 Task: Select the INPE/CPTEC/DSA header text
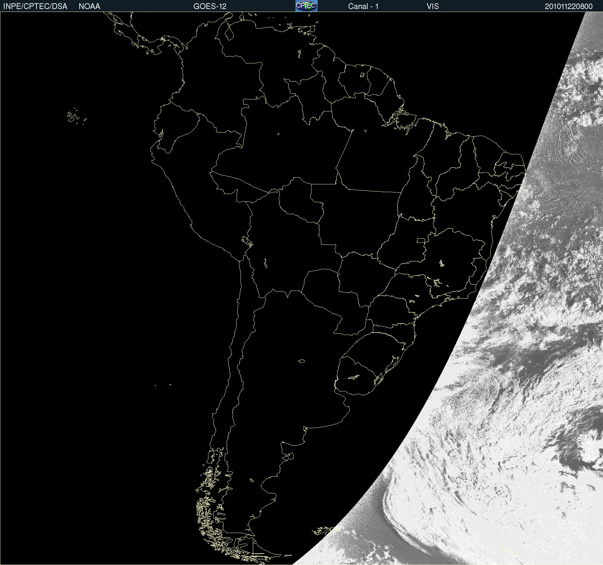point(35,6)
